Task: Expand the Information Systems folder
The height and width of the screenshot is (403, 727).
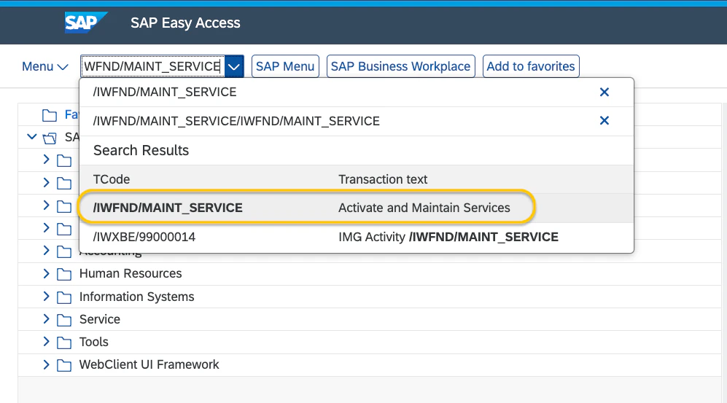Action: (x=46, y=296)
